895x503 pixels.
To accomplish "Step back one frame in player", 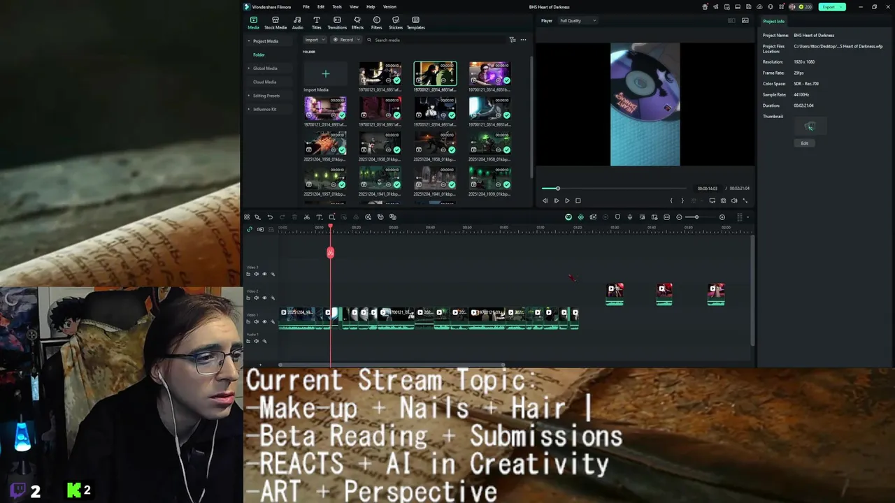I will 545,201.
